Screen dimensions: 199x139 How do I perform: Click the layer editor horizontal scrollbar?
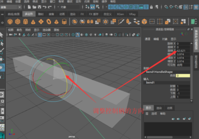(160, 137)
